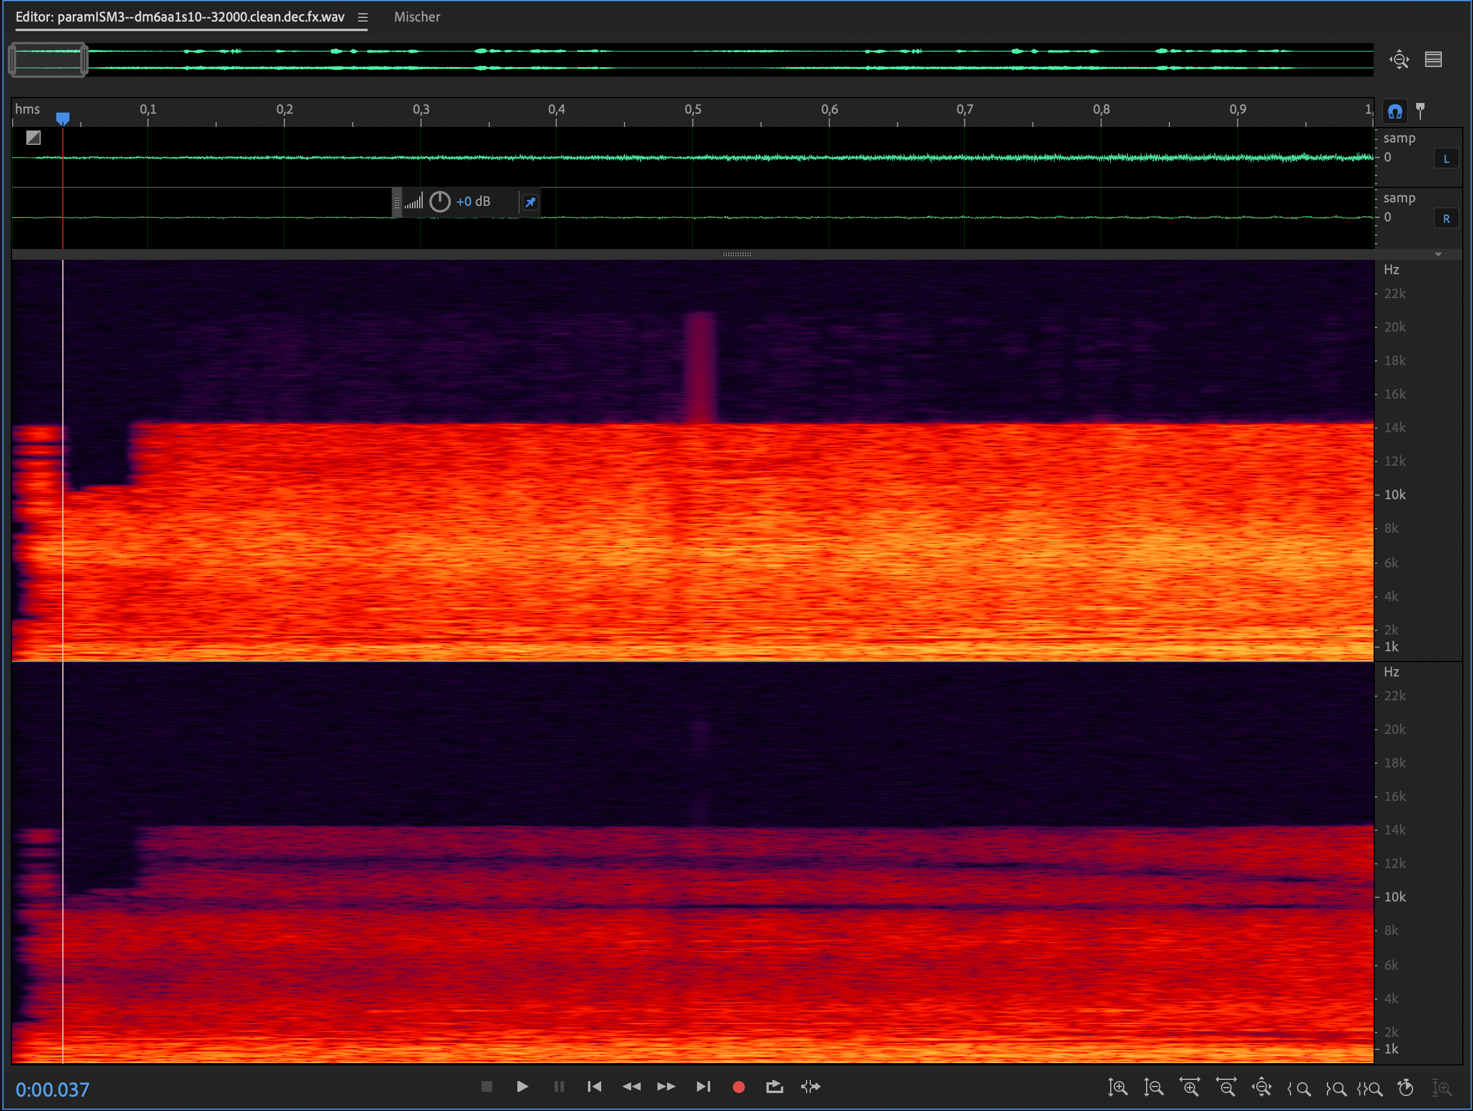Image resolution: width=1473 pixels, height=1111 pixels.
Task: Click zoom in amplitude icon
Action: (x=1117, y=1087)
